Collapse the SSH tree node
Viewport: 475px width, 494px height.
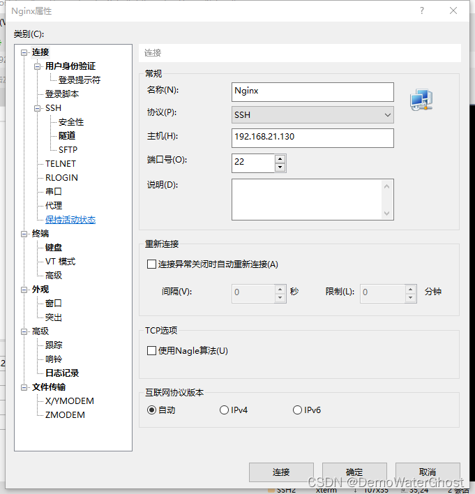[37, 108]
